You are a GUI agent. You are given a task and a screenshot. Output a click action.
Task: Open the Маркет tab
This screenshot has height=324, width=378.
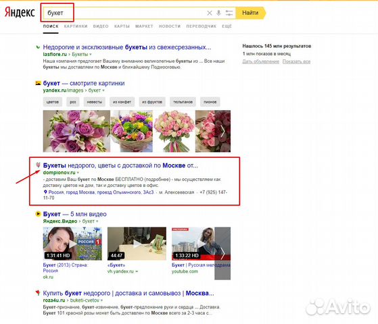(144, 26)
